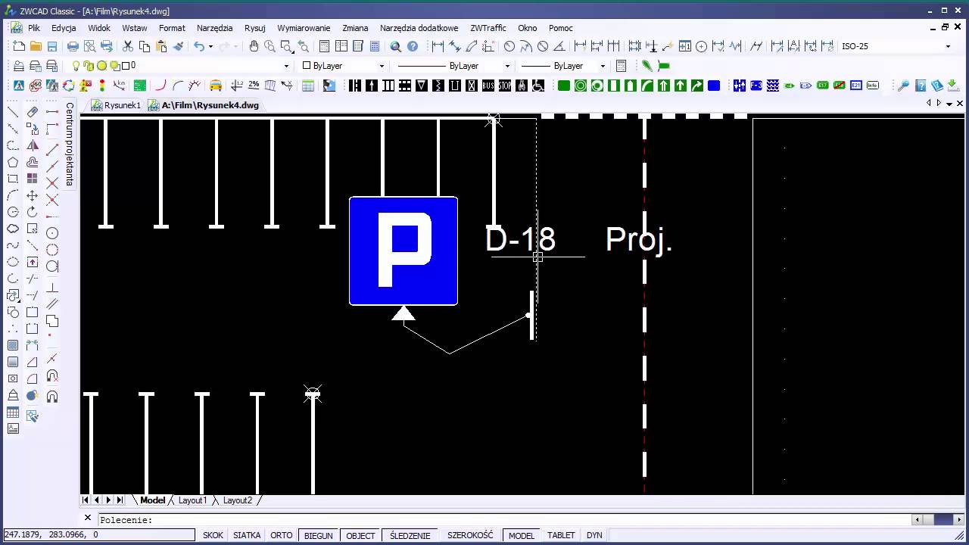Insert a table with the Table tool
969x545 pixels.
13,413
